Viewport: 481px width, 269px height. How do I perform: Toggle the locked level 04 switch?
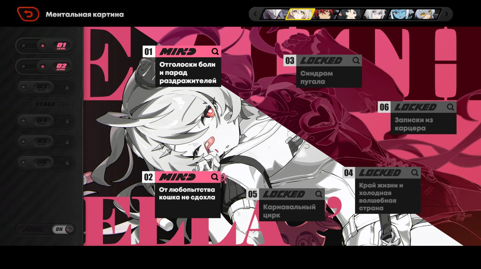point(45,121)
